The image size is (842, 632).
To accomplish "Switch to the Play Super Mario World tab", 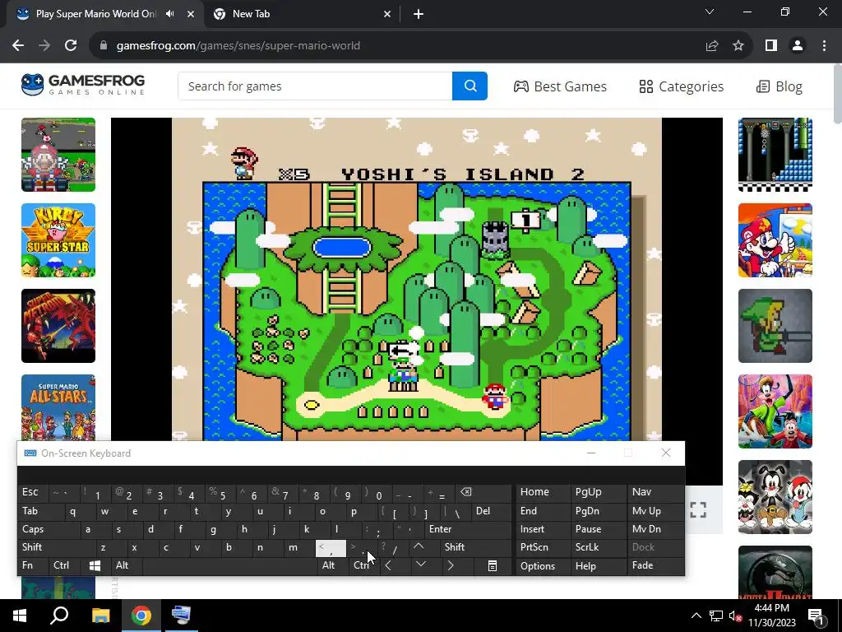I will click(x=95, y=14).
